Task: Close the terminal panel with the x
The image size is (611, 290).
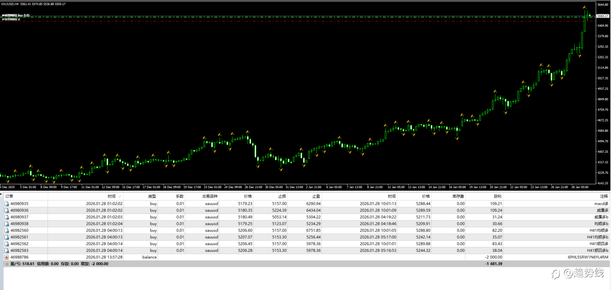Action: tap(2, 194)
